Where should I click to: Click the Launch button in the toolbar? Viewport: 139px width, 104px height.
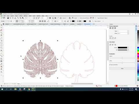(x=76, y=18)
